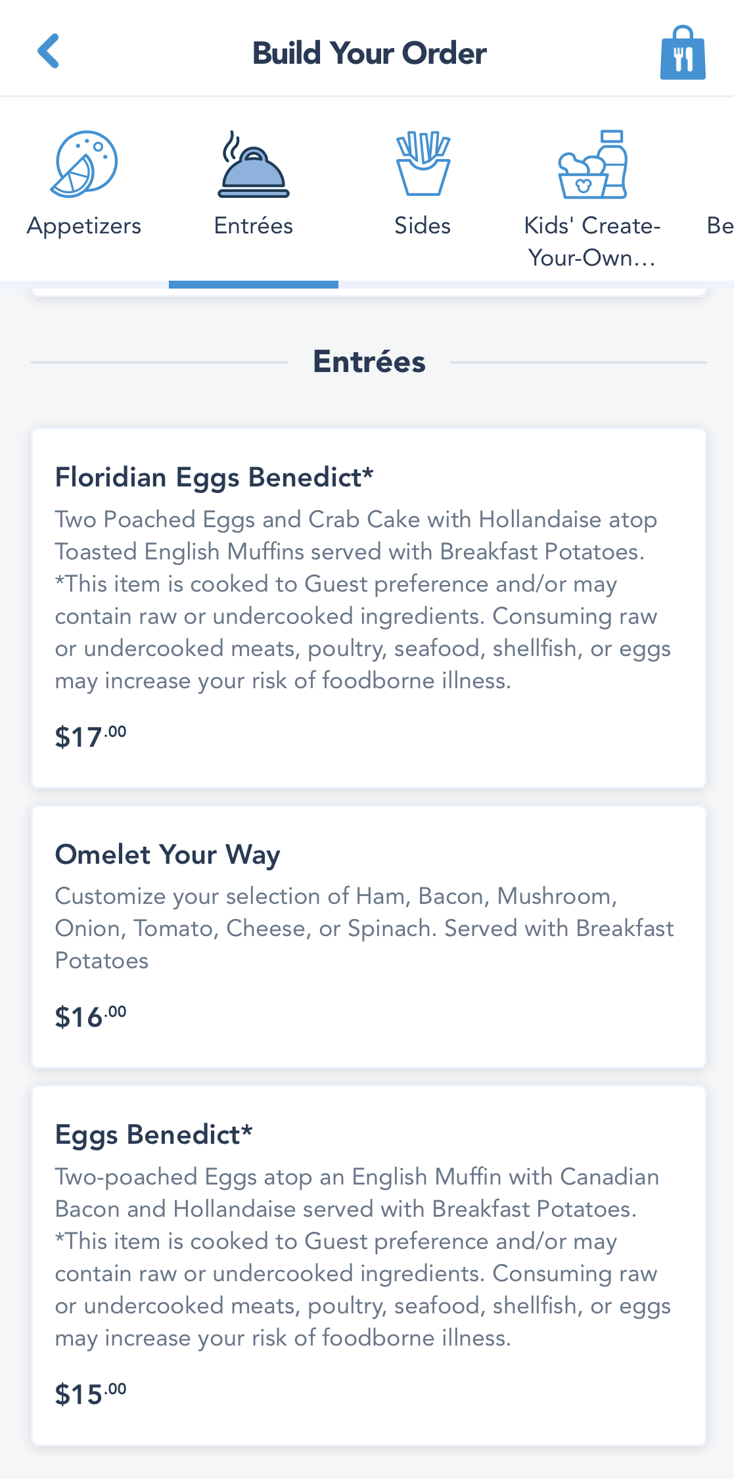Image resolution: width=734 pixels, height=1479 pixels.
Task: Open the order bag icon
Action: point(683,53)
